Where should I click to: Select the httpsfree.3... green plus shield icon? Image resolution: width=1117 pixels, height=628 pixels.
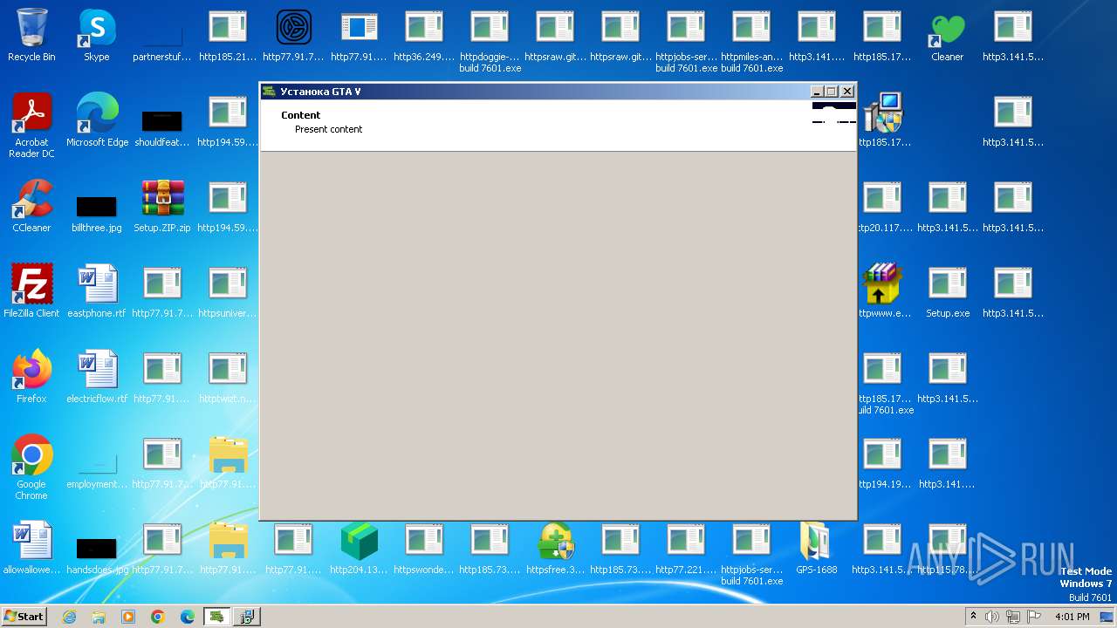point(555,548)
